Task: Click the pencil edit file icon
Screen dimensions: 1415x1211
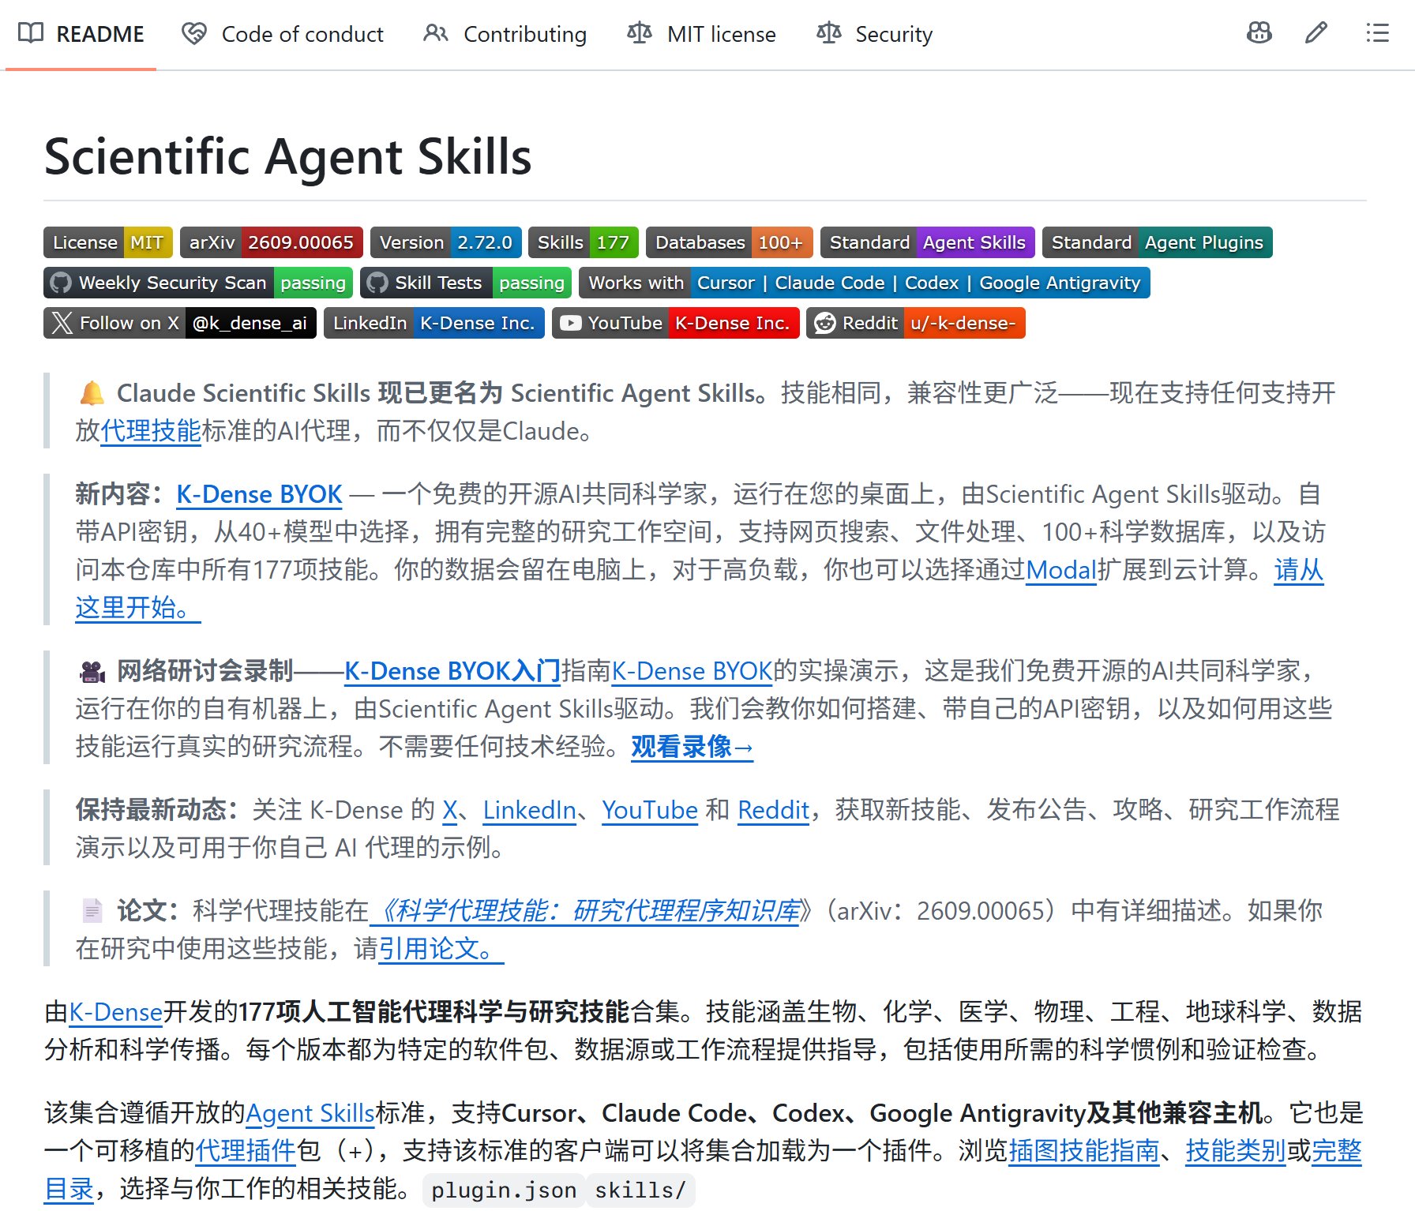Action: click(1316, 32)
